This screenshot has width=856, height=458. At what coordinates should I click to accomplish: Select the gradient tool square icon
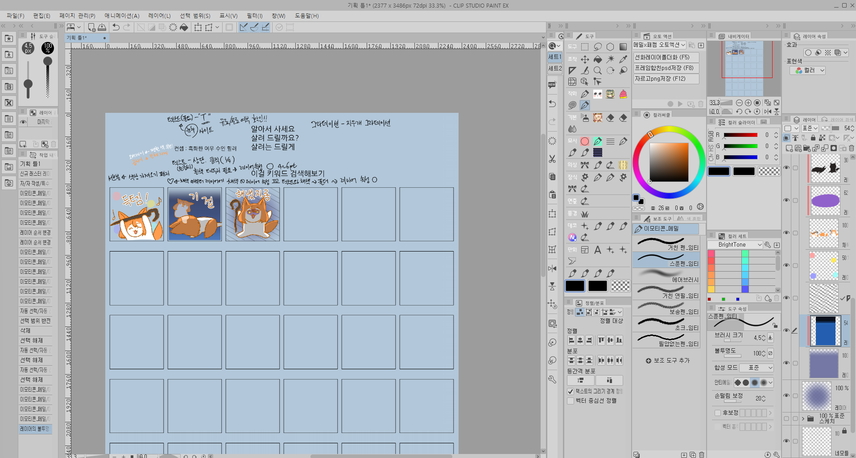[623, 47]
